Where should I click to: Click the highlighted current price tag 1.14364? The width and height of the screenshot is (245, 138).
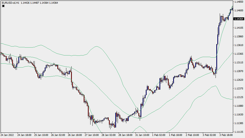(238, 19)
